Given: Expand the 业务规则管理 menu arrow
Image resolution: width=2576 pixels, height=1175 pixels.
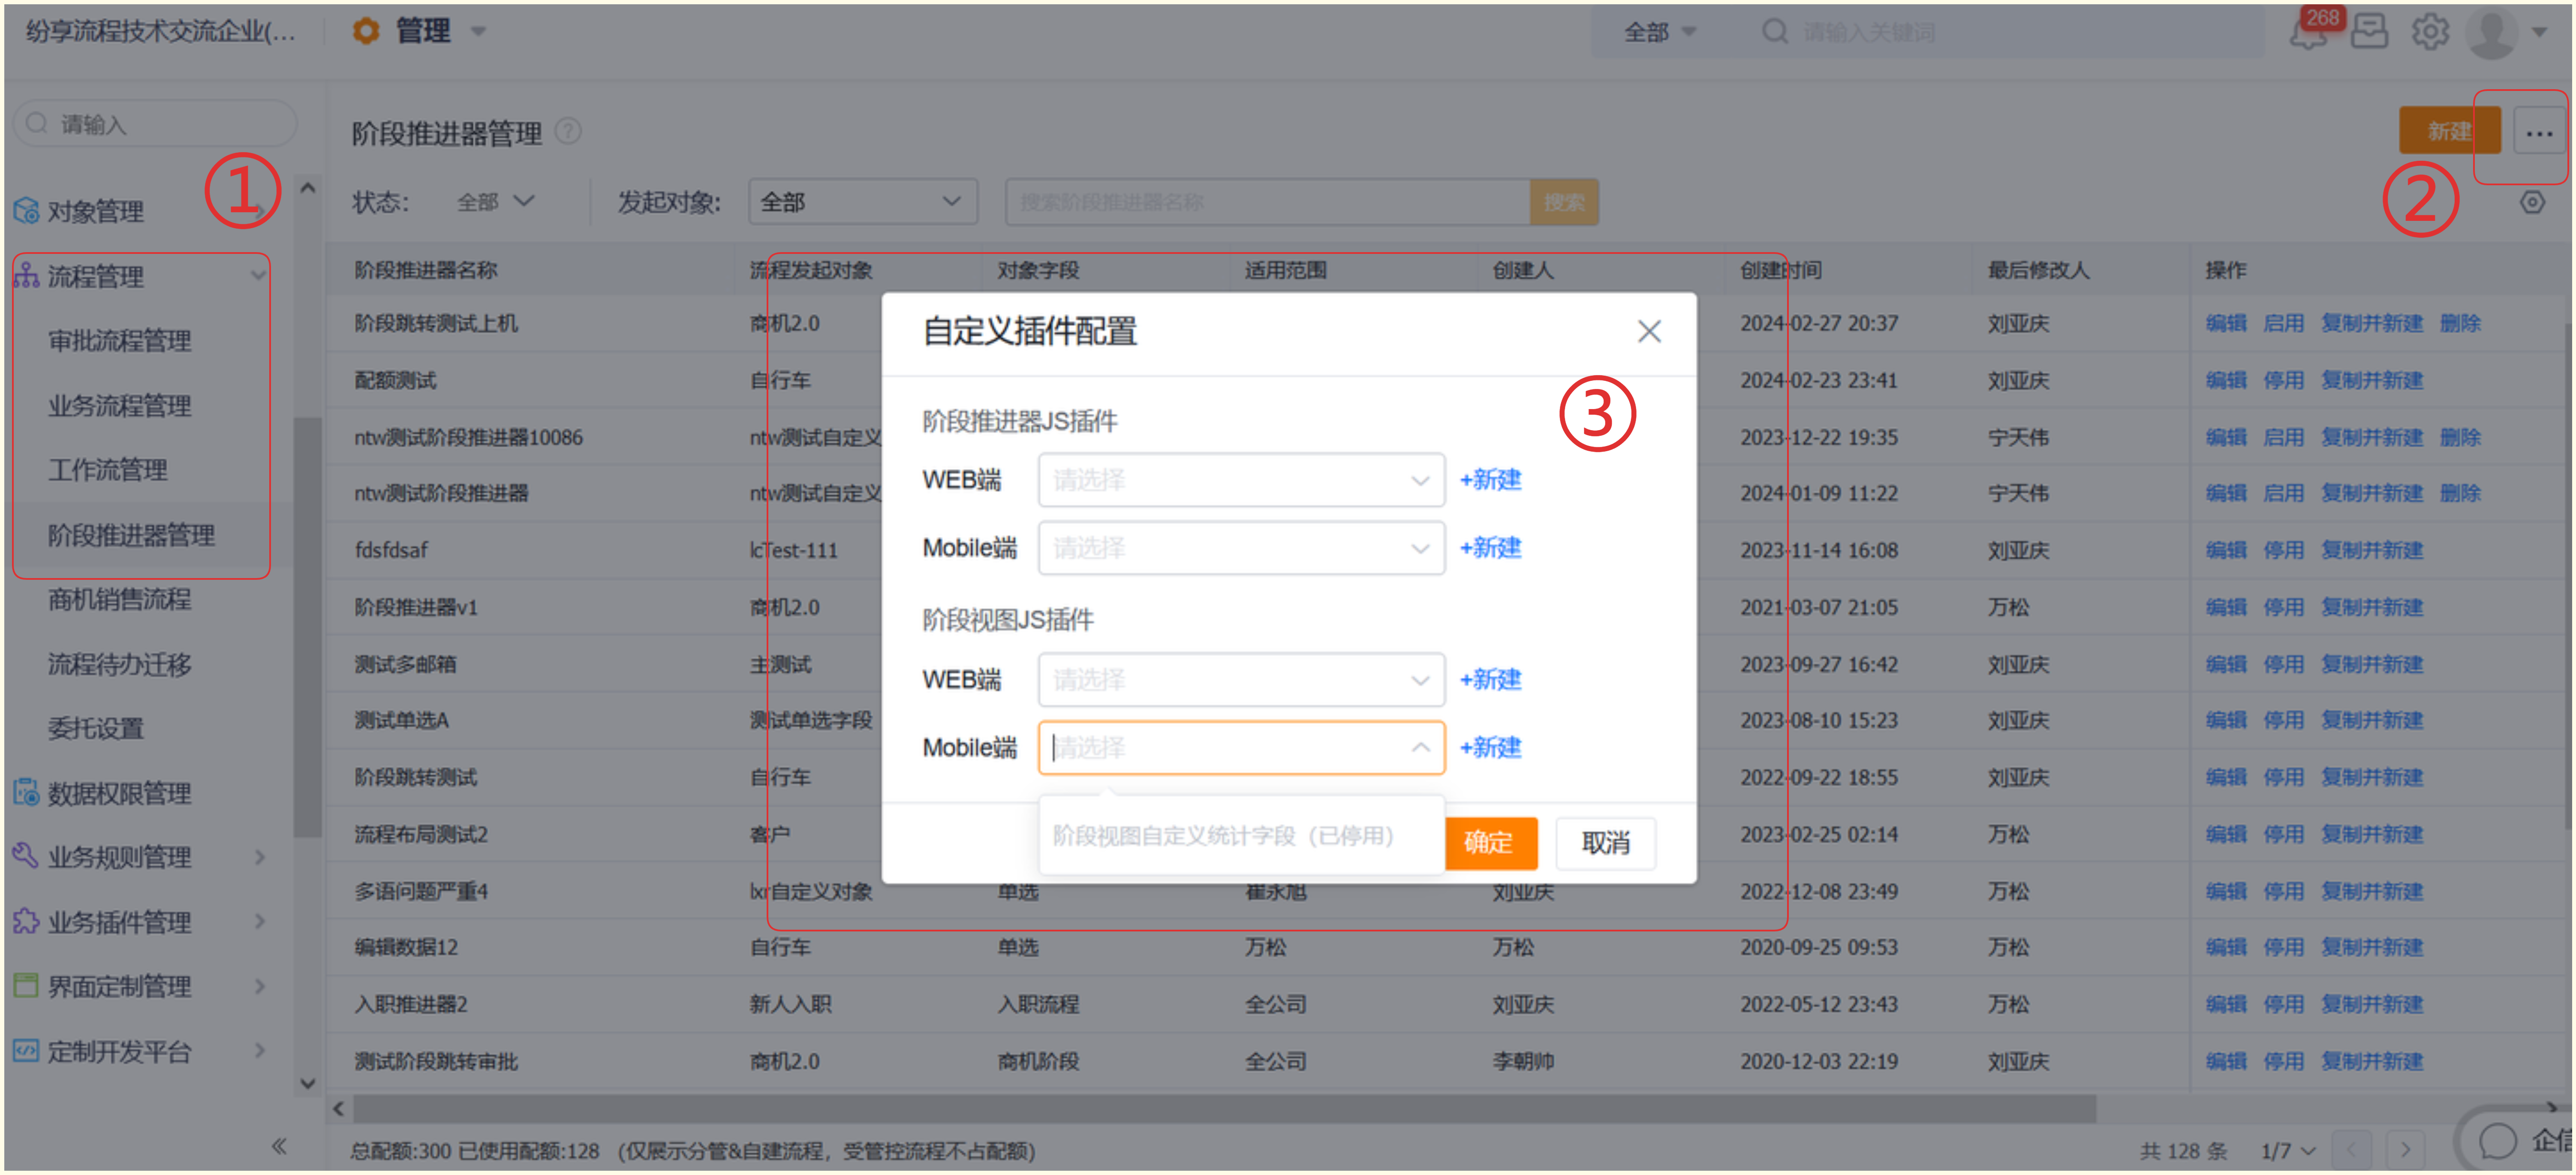Looking at the screenshot, I should point(260,856).
